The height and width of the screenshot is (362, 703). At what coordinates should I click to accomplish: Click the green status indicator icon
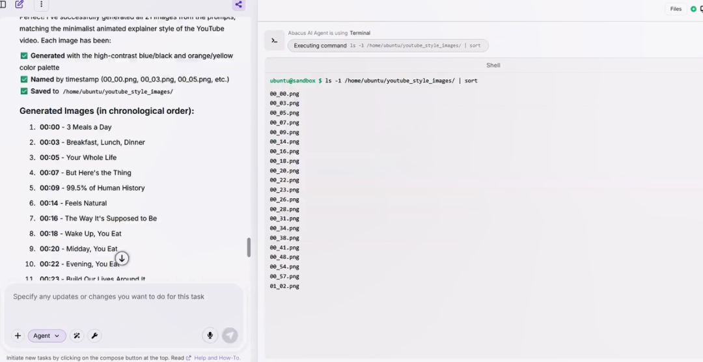(693, 9)
